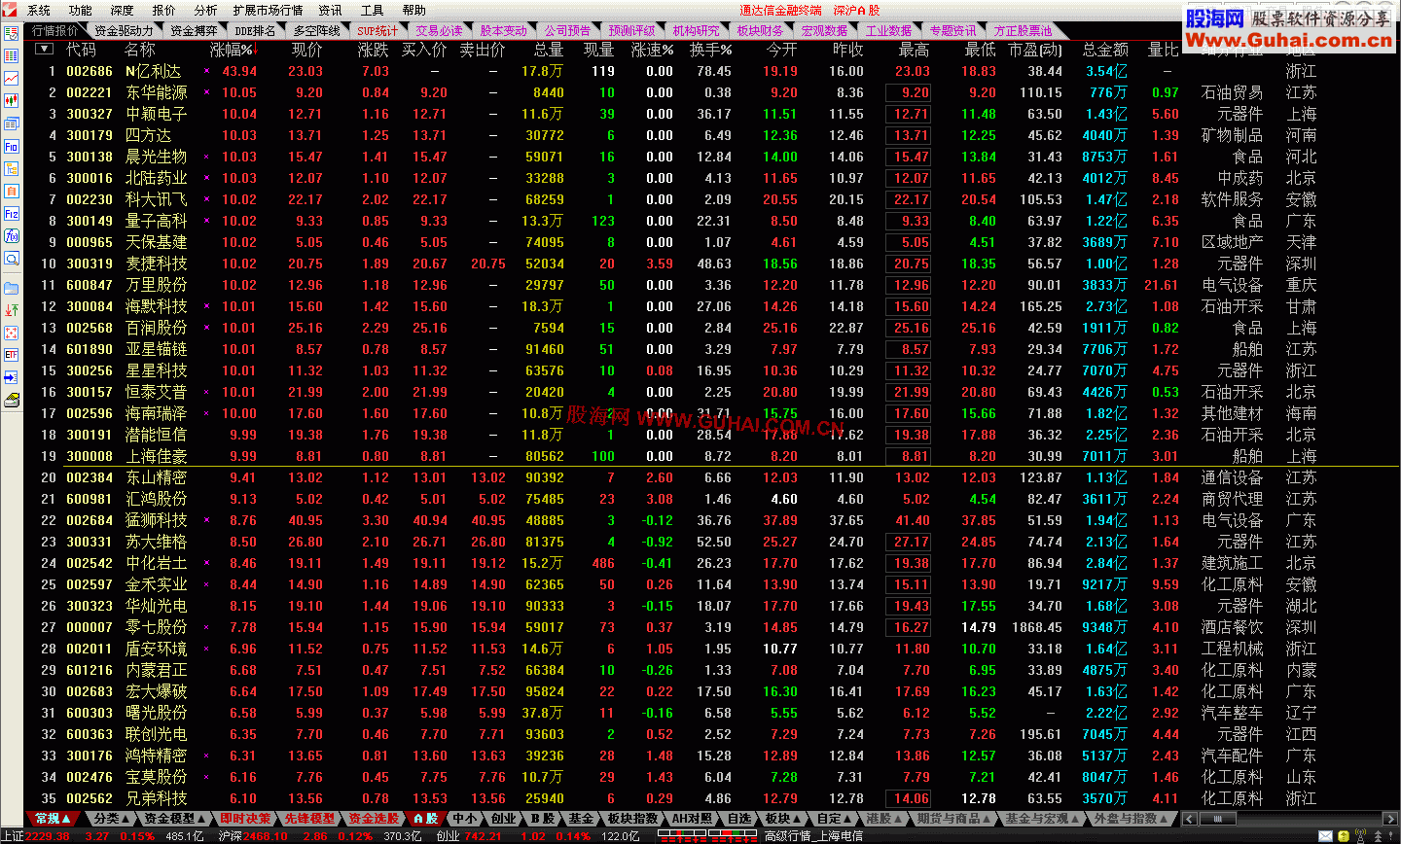Click the 上证 2229.38 index in status bar

[x=36, y=836]
